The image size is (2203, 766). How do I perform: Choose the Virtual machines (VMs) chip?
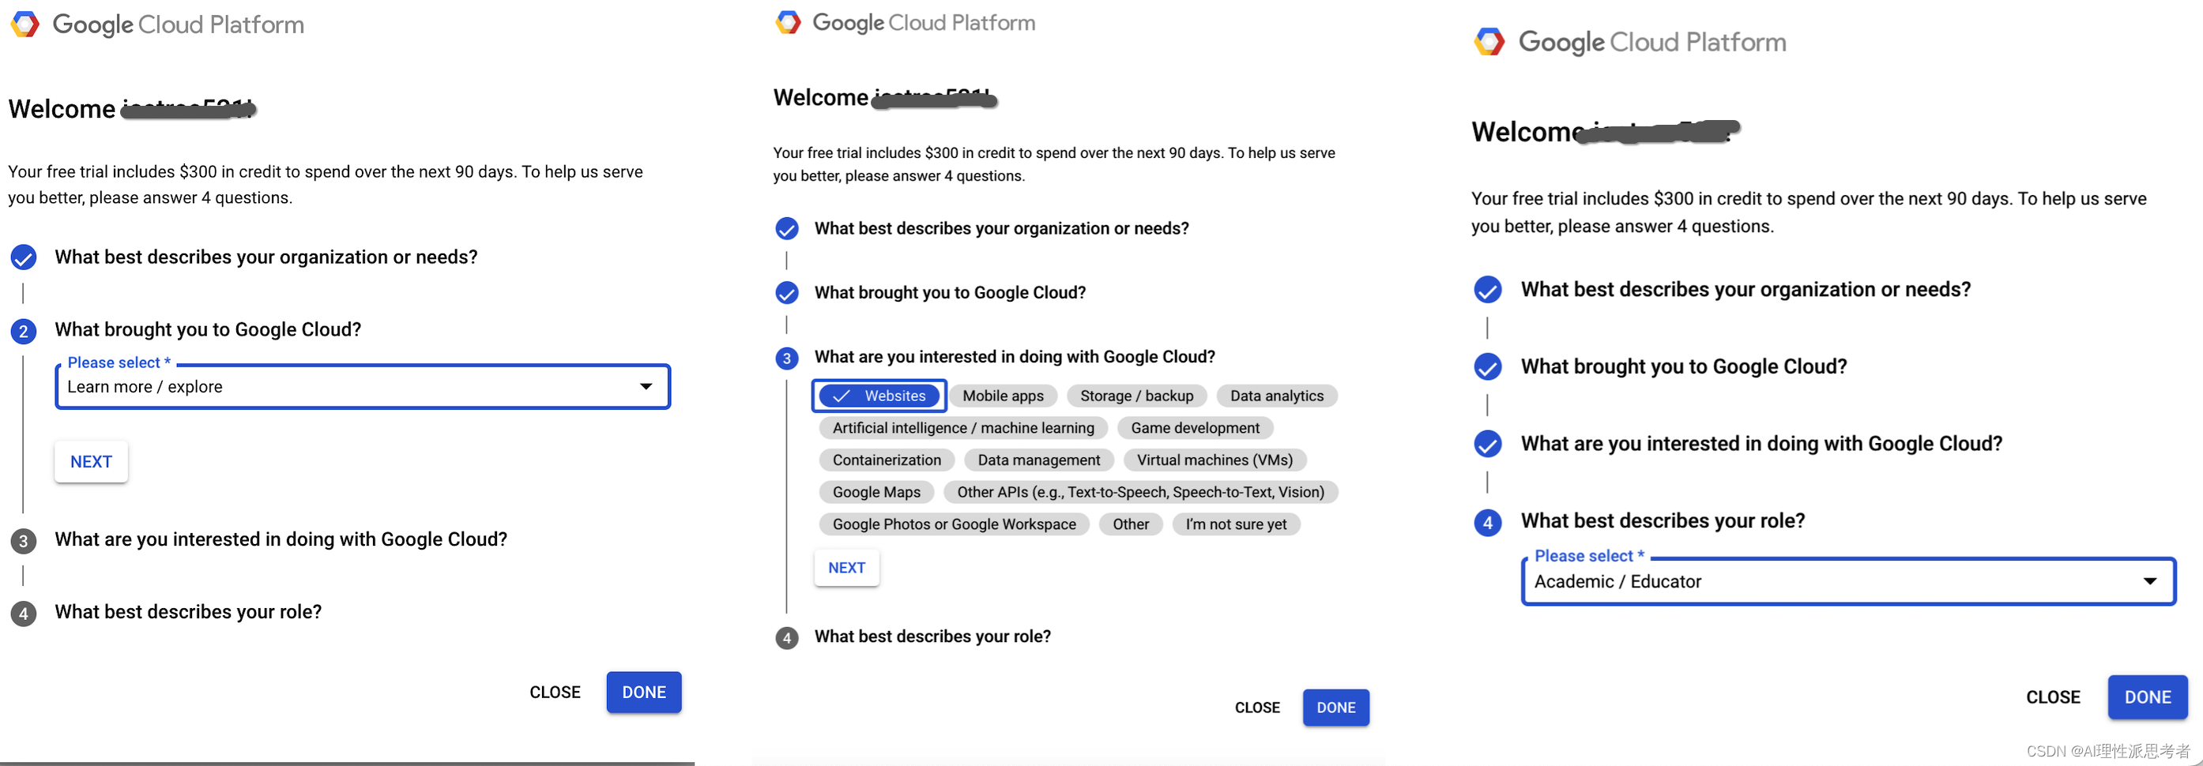pyautogui.click(x=1214, y=460)
